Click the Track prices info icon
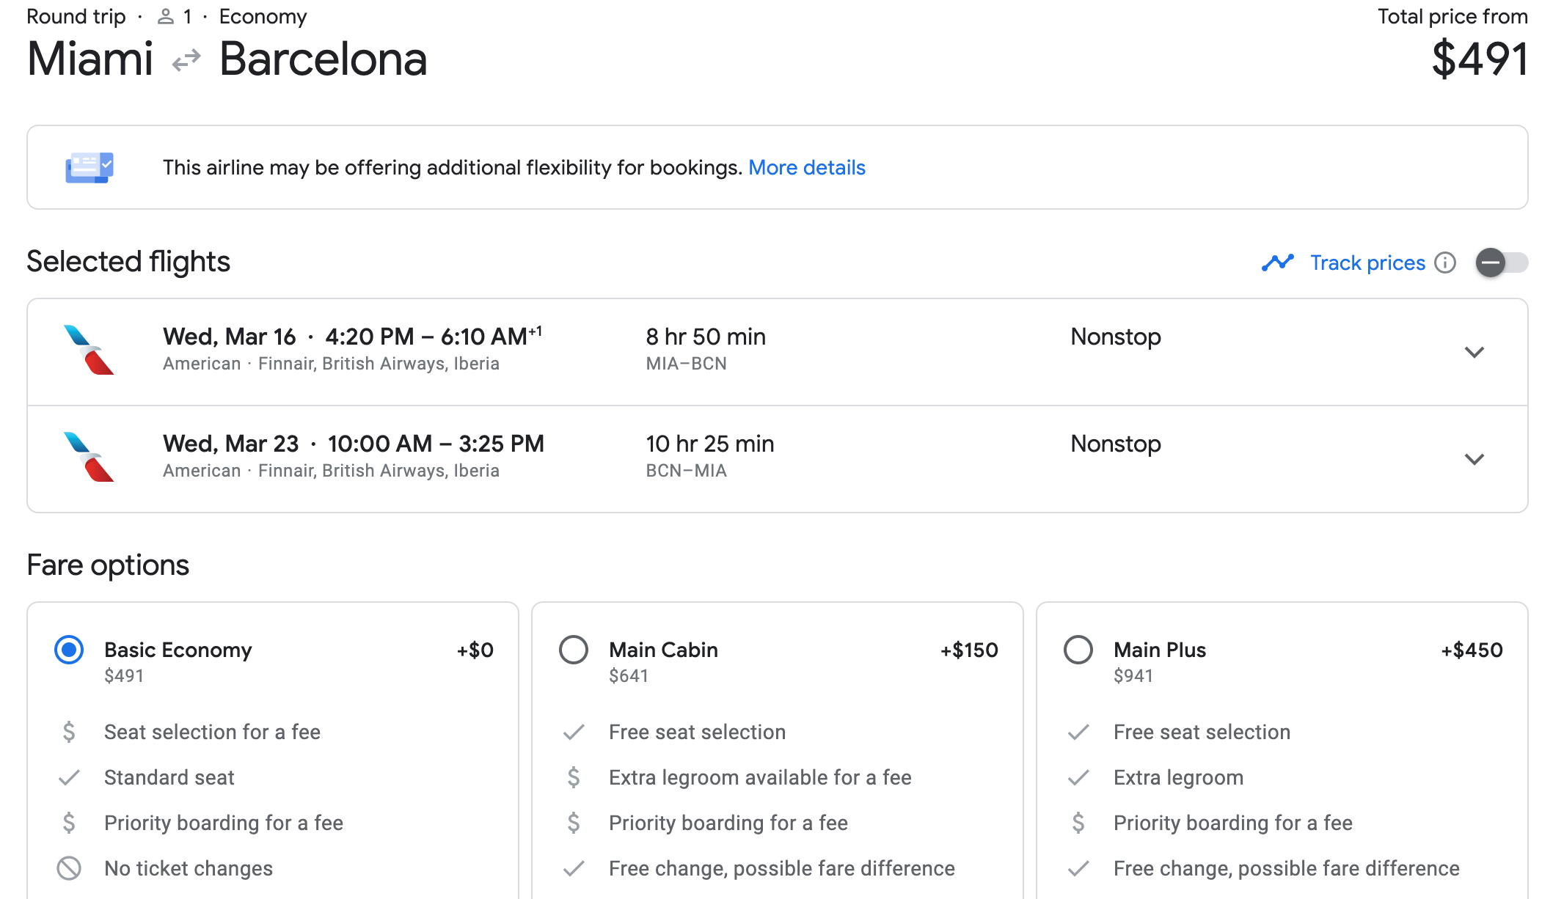The width and height of the screenshot is (1564, 899). (x=1445, y=263)
